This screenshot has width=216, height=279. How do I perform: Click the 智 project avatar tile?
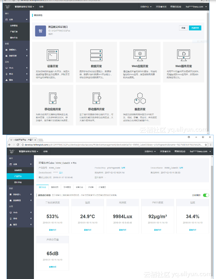pyautogui.click(x=41, y=31)
